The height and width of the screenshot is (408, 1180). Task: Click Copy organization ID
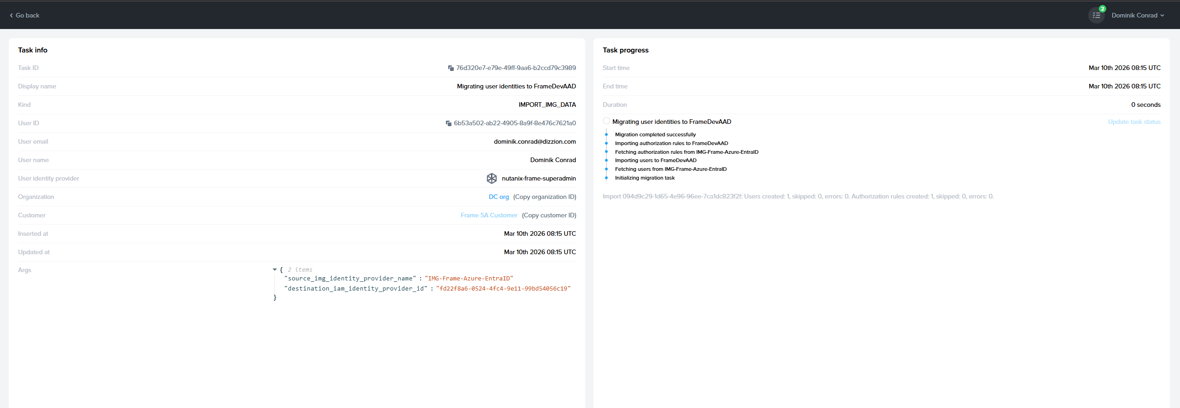coord(545,197)
